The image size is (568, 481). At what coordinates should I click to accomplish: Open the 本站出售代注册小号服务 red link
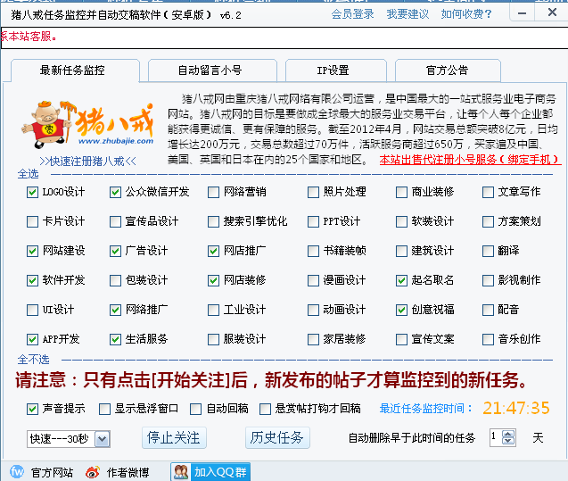pyautogui.click(x=469, y=160)
